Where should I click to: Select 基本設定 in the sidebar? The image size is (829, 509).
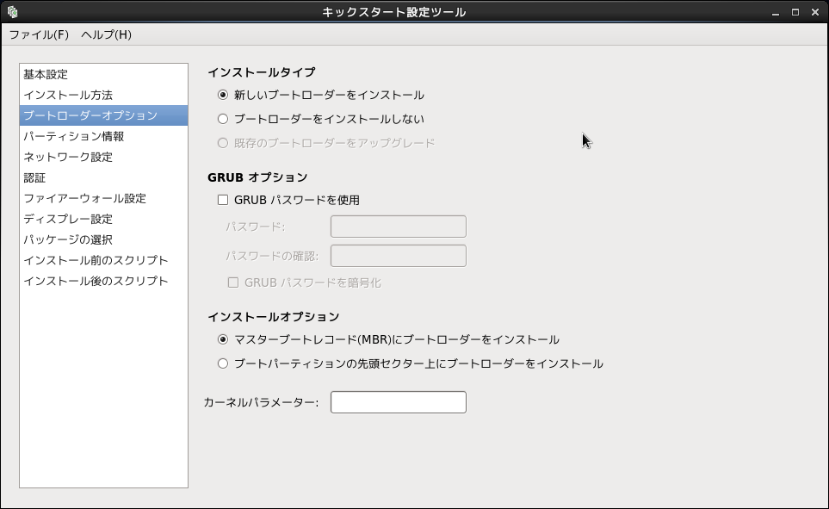point(46,74)
